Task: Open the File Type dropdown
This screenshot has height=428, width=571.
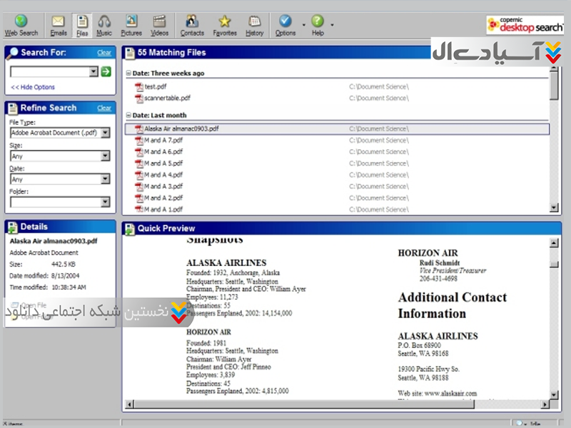Action: [x=105, y=133]
